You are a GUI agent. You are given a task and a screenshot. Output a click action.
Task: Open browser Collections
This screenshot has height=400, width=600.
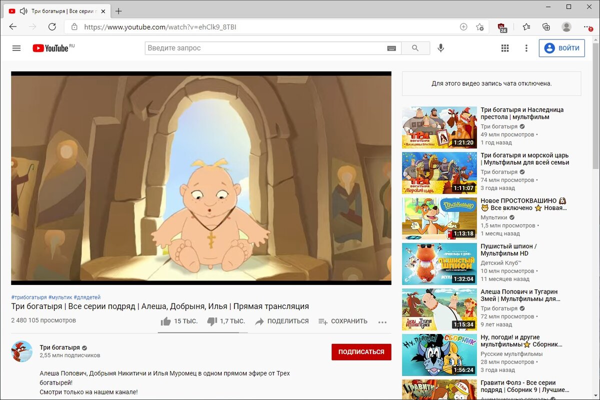(546, 27)
